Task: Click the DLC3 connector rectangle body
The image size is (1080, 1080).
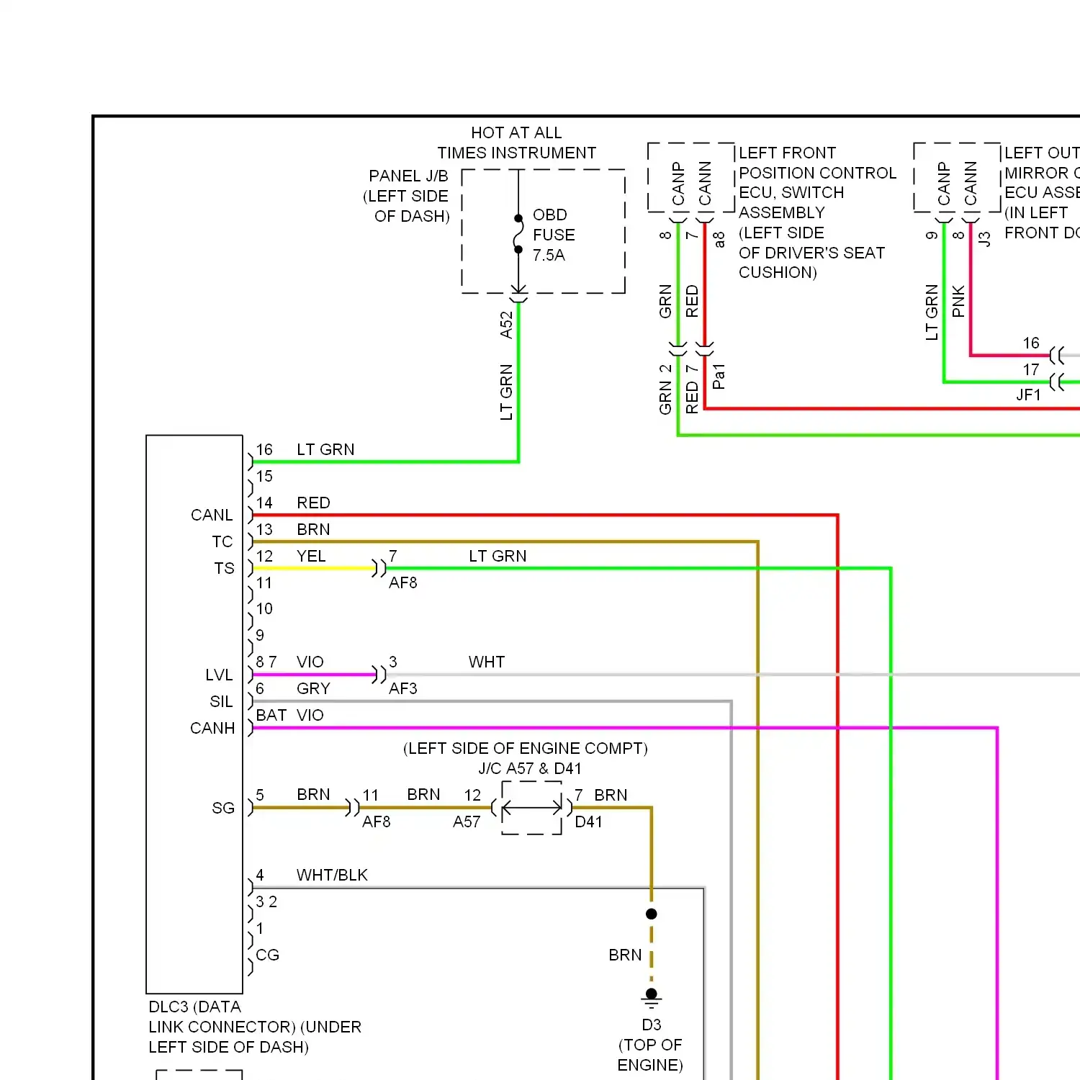Action: (x=194, y=714)
